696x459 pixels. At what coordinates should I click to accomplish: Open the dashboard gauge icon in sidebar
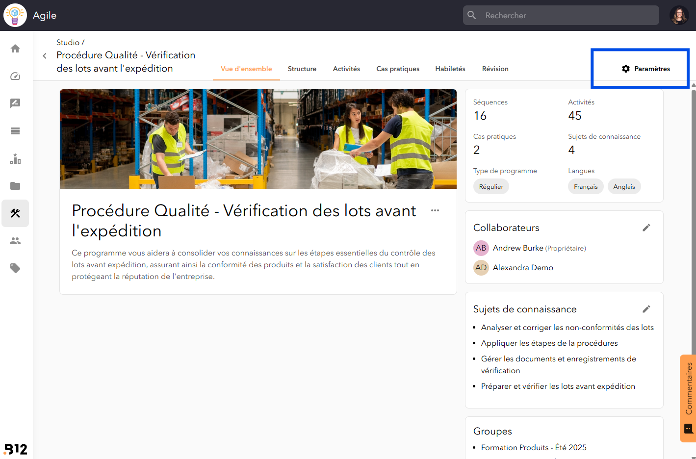coord(15,76)
